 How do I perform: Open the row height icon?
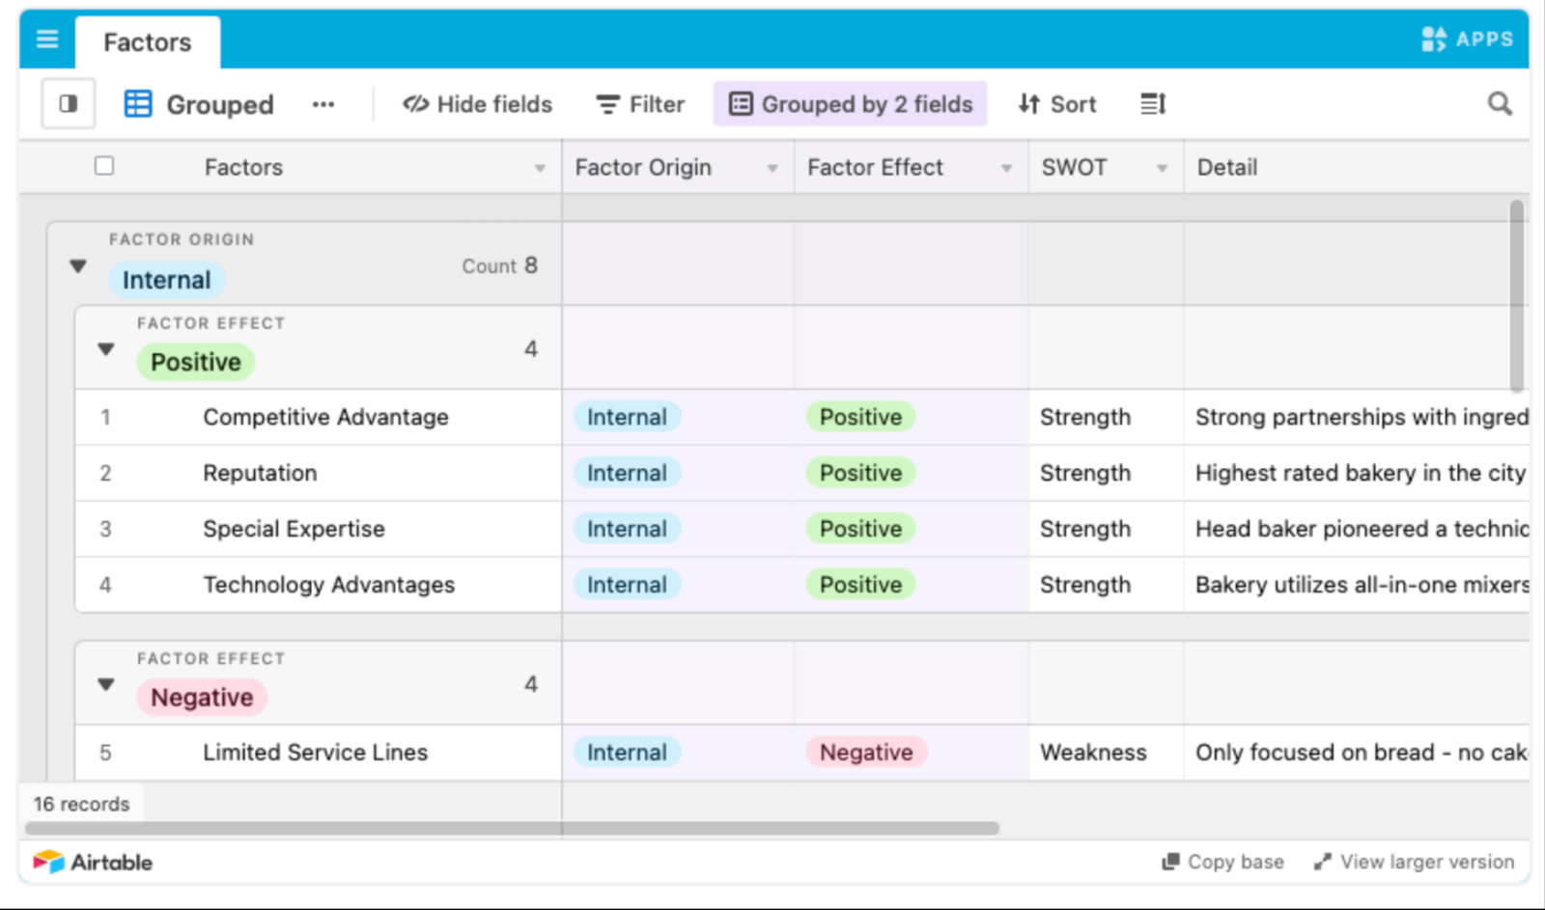1153,103
